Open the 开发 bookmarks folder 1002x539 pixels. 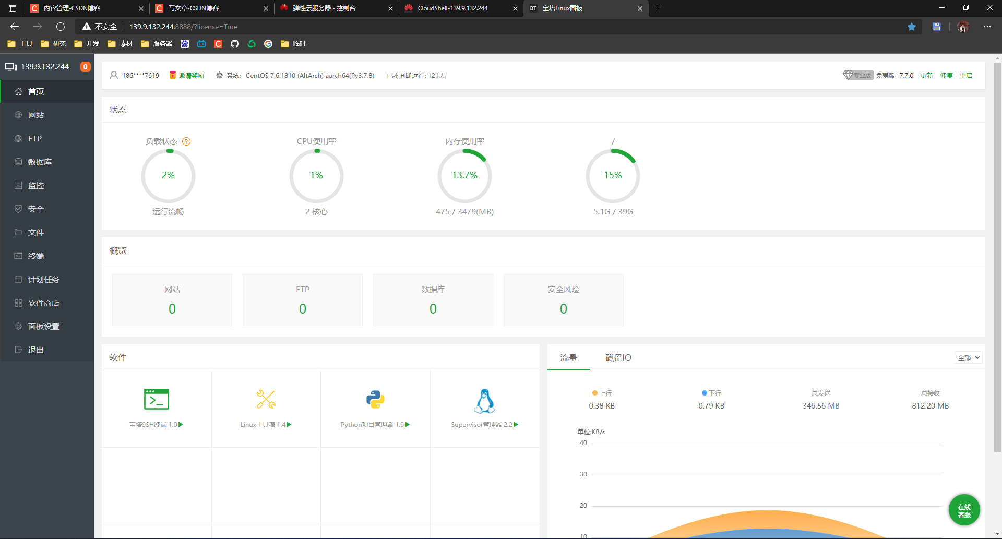[x=87, y=44]
